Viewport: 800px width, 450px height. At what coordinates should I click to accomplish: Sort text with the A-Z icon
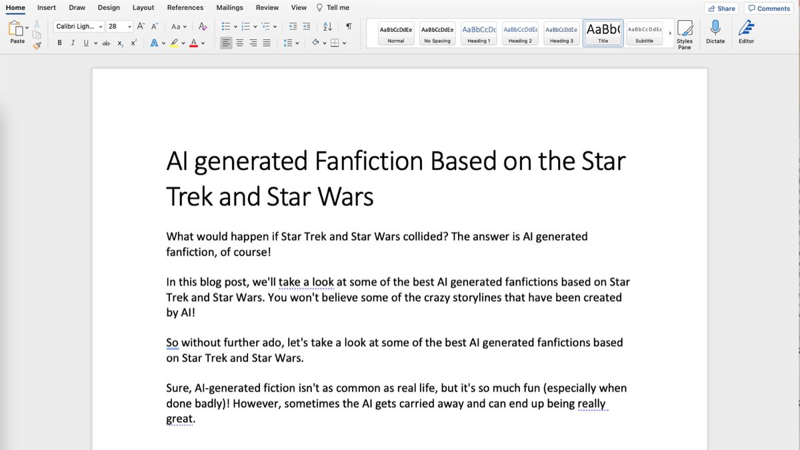coord(327,26)
